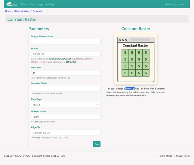Click the Constant Value text field
Image resolution: width=194 pixels, height=165 pixels.
pyautogui.click(x=65, y=89)
